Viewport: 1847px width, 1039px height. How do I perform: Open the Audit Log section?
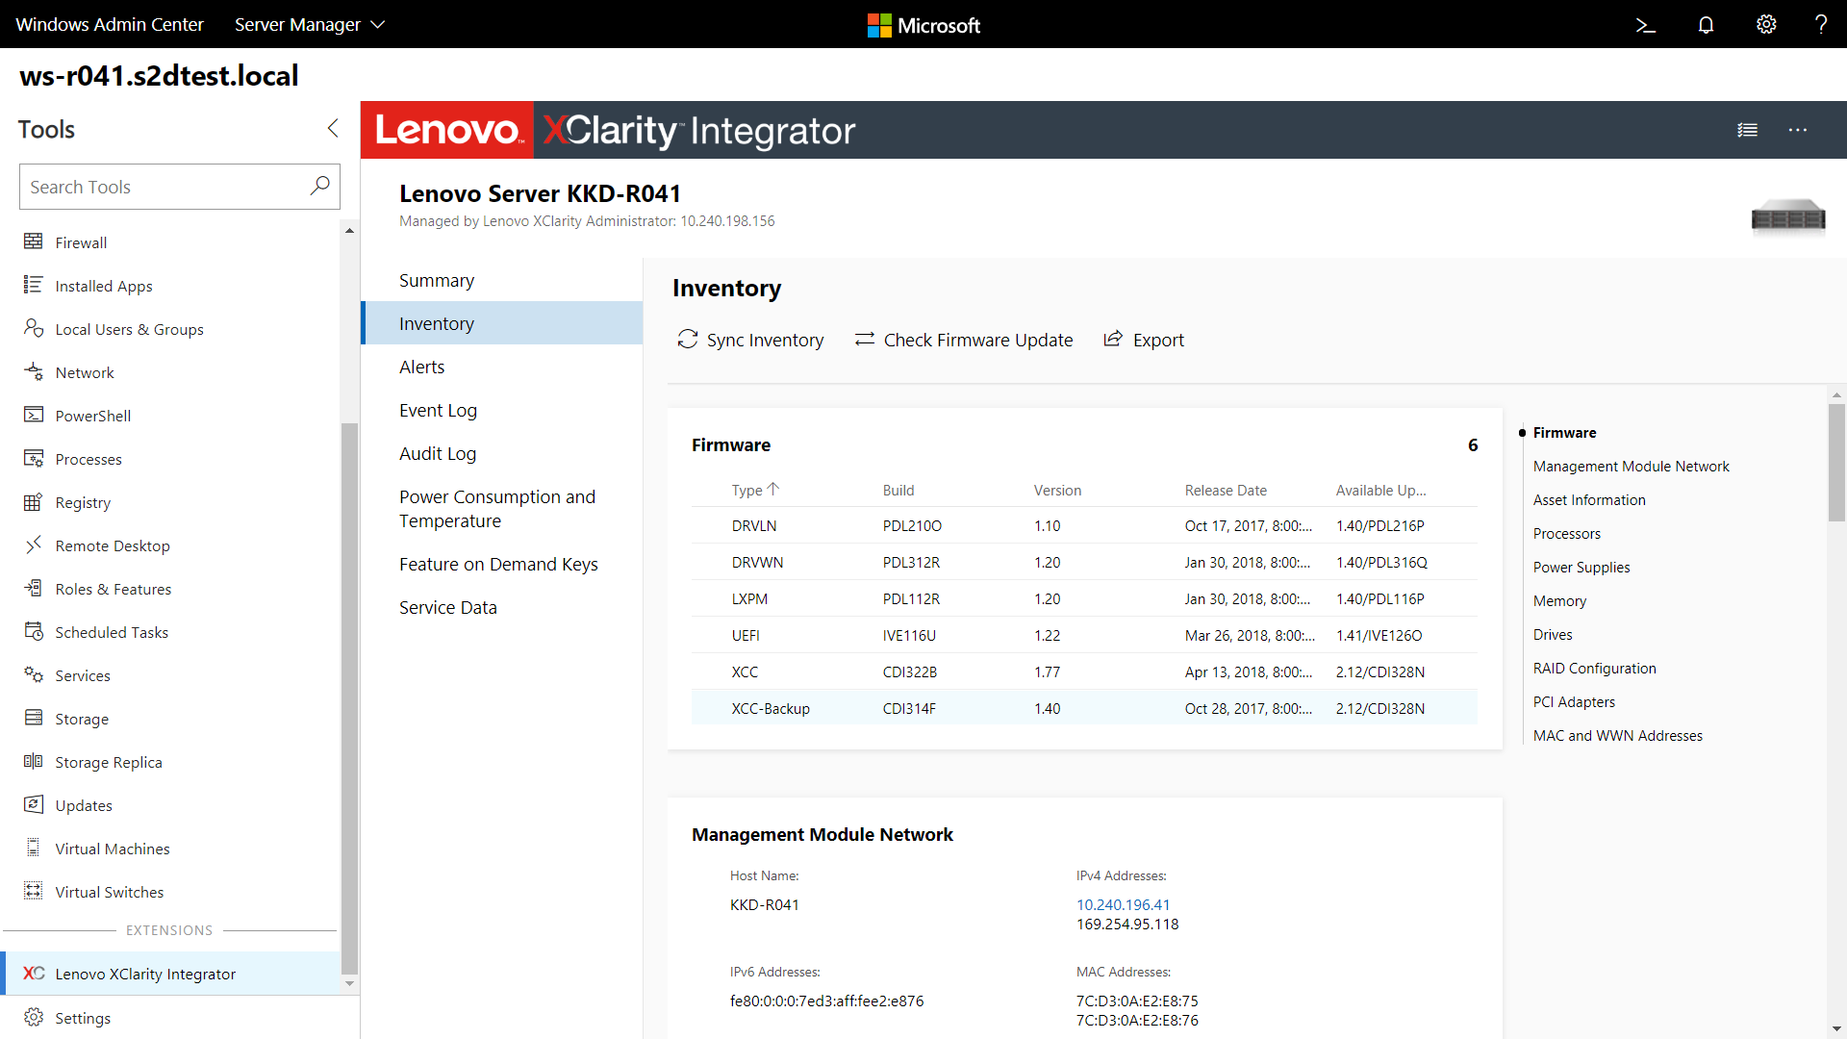coord(437,453)
